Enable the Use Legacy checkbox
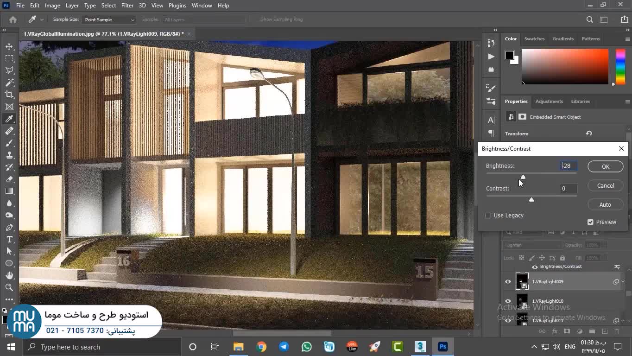Screen dimensions: 632x356 pos(488,216)
